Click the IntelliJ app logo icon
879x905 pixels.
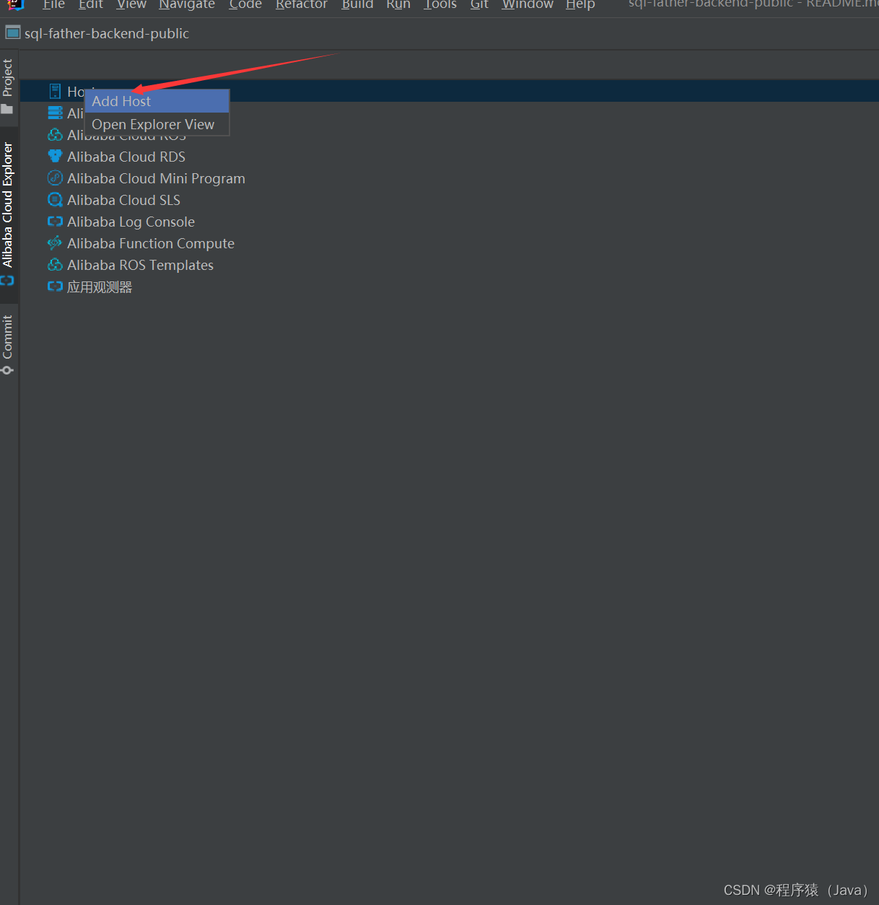click(15, 4)
